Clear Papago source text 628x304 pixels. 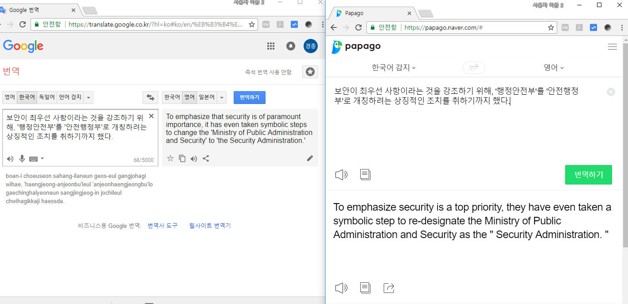pyautogui.click(x=611, y=92)
